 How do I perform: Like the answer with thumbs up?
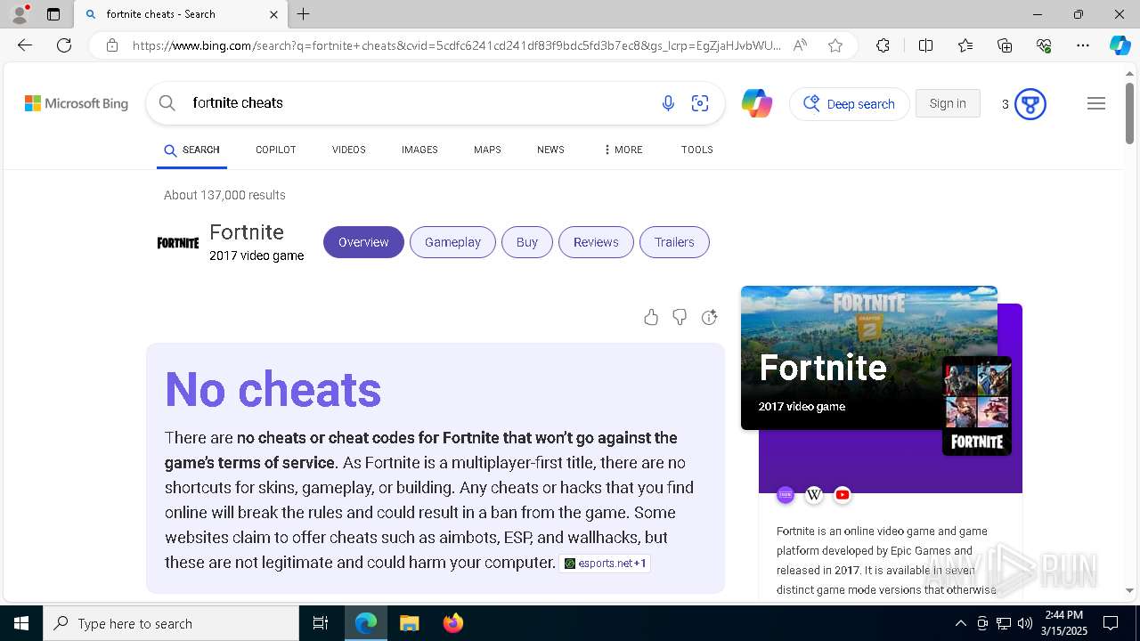(x=651, y=317)
